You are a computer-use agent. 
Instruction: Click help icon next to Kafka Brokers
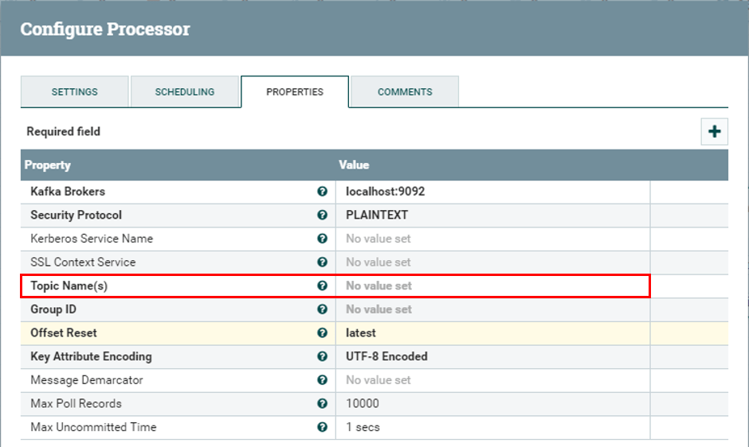coord(322,192)
